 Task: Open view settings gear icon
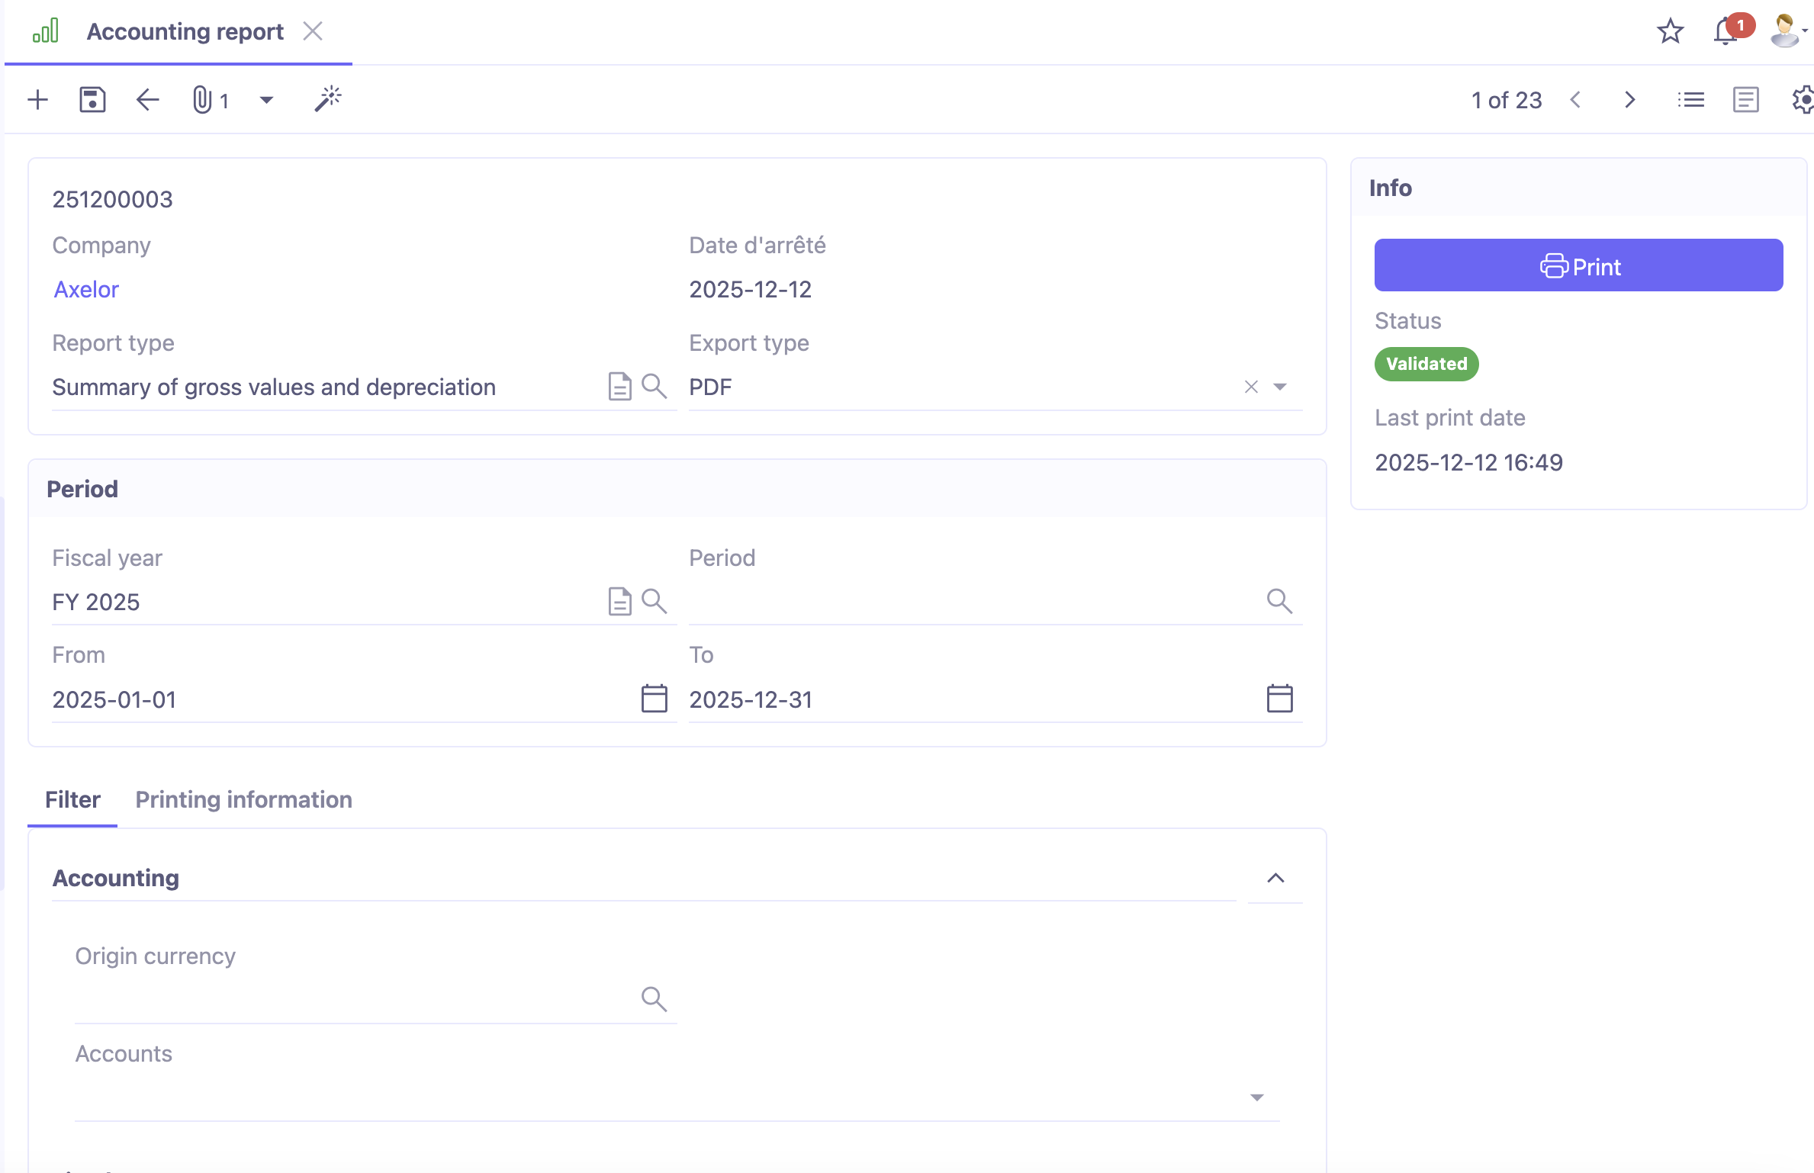1802,100
